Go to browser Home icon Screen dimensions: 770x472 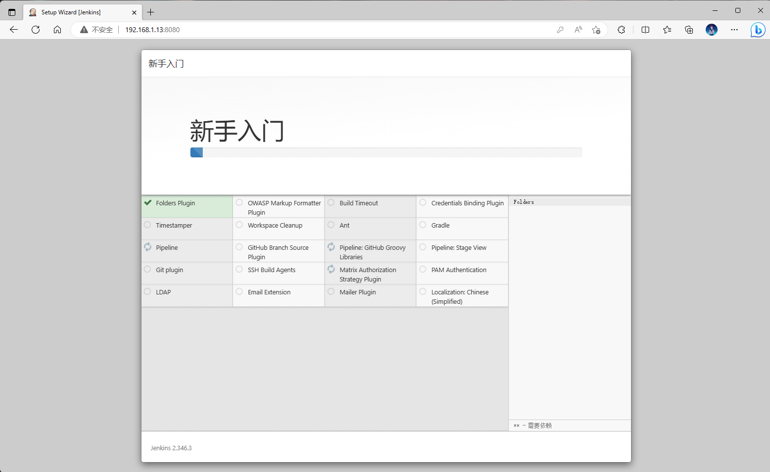click(x=57, y=30)
